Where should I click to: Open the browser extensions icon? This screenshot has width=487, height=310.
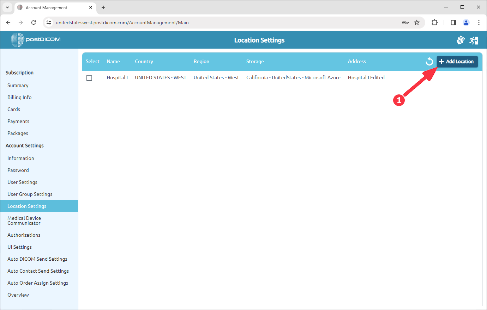click(434, 22)
